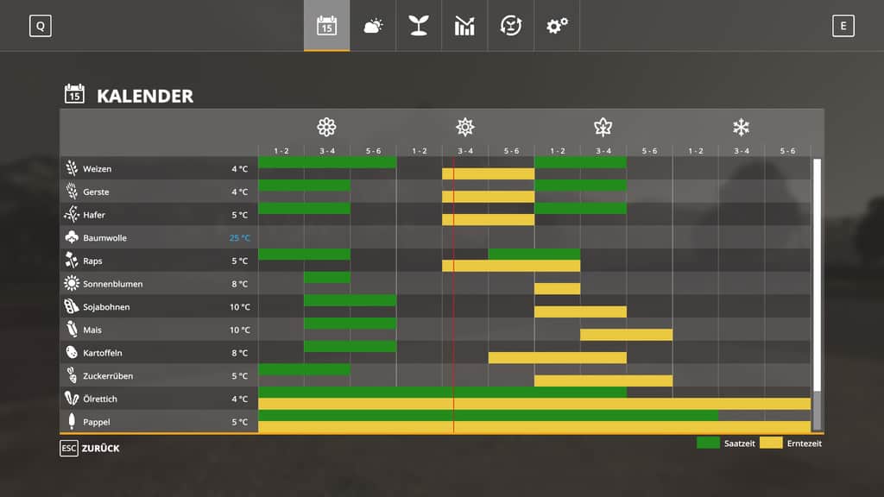Screen dimensions: 884x497
Task: Open the crop growth seedling tab
Action: coord(419,26)
